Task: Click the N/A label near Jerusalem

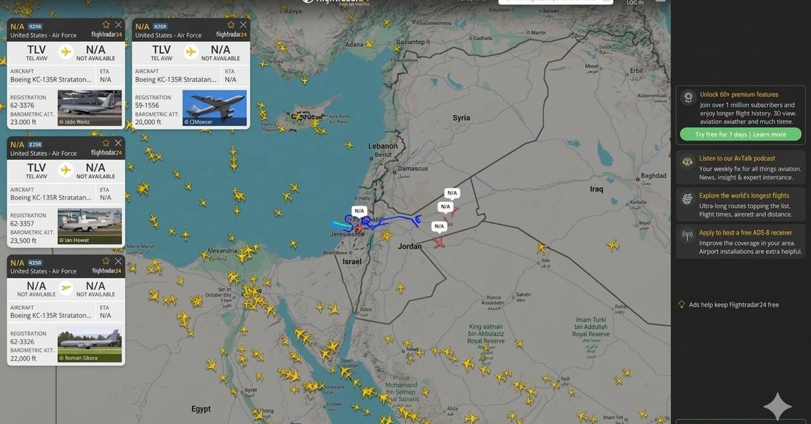Action: pyautogui.click(x=359, y=211)
